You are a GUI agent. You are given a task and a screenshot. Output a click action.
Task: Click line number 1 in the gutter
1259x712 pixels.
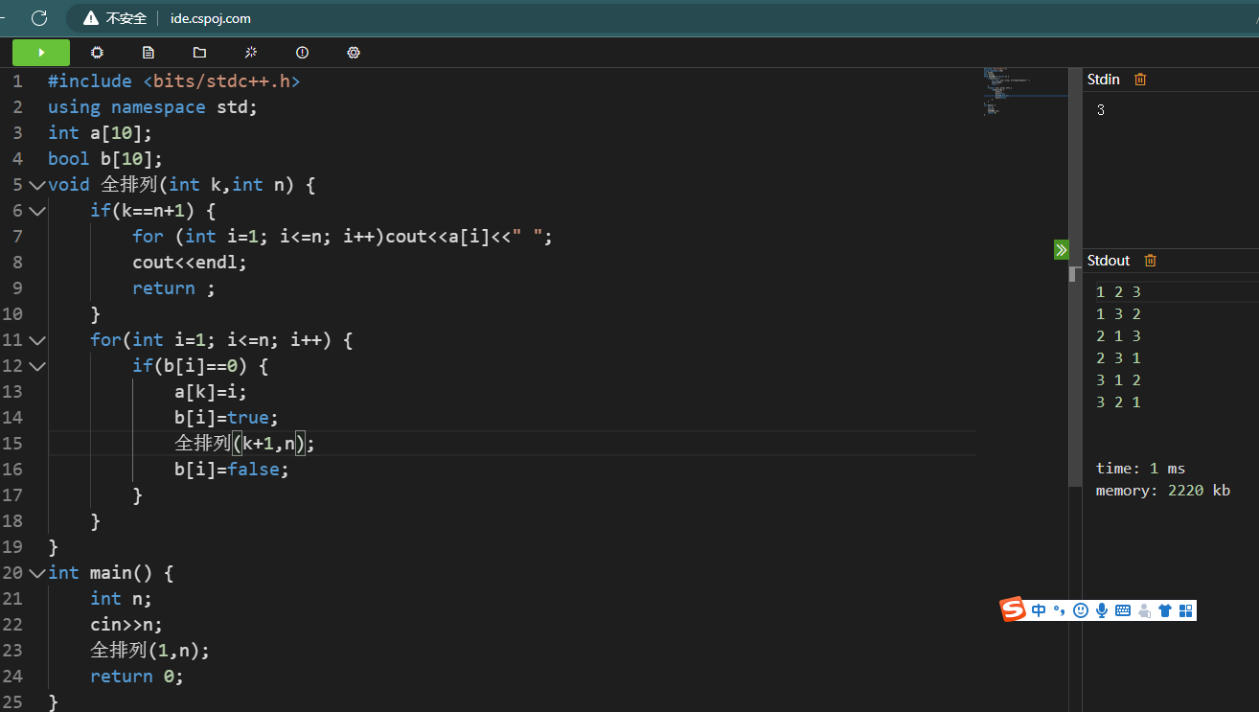pos(17,81)
